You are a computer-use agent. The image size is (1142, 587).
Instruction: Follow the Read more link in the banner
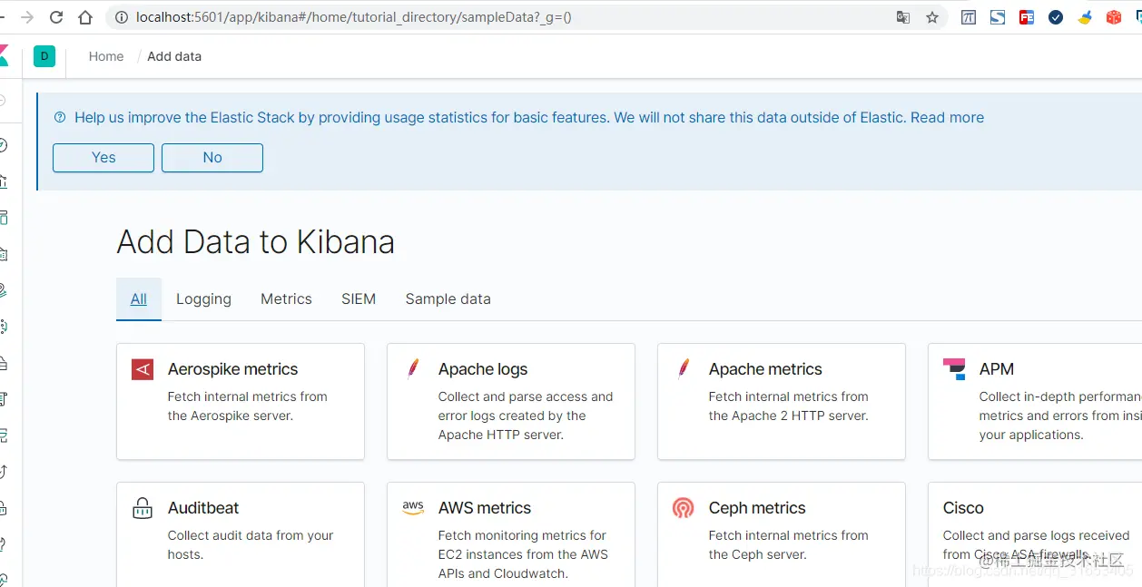[x=947, y=117]
